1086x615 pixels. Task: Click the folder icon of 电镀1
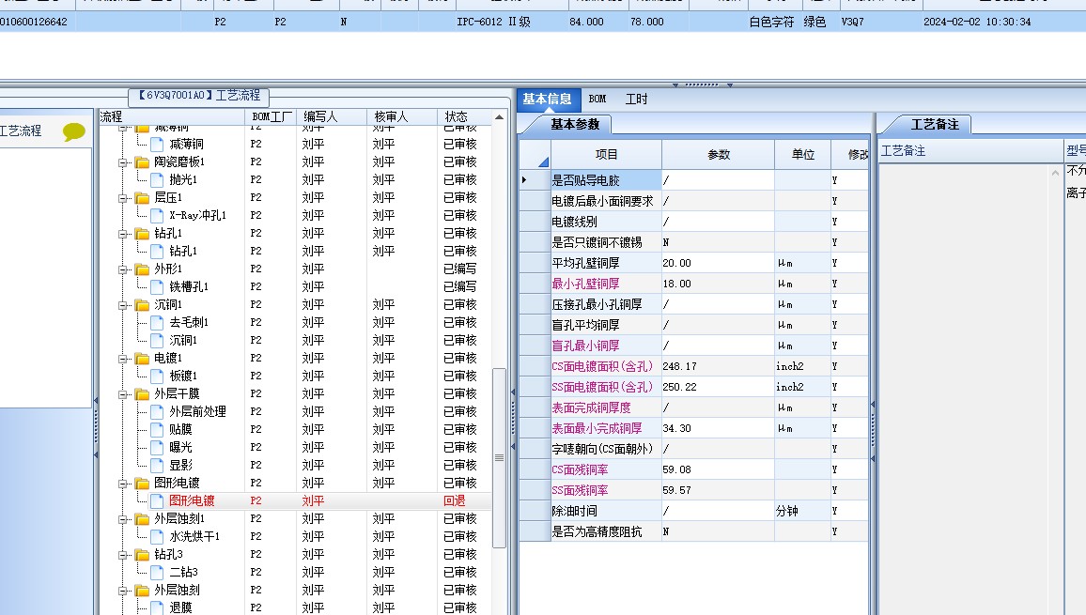pos(142,359)
